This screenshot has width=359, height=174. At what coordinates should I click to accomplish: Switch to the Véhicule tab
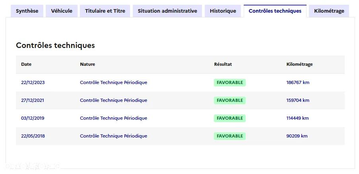[62, 11]
